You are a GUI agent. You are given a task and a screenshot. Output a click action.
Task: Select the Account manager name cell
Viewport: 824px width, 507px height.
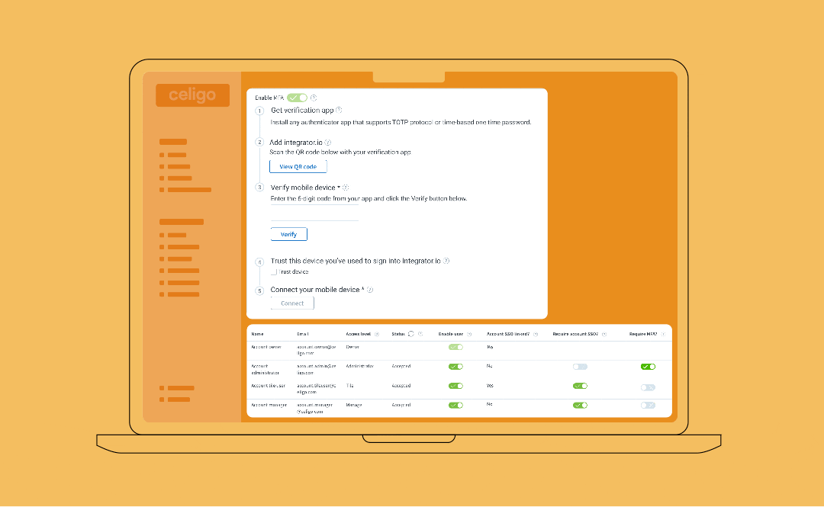(x=269, y=405)
